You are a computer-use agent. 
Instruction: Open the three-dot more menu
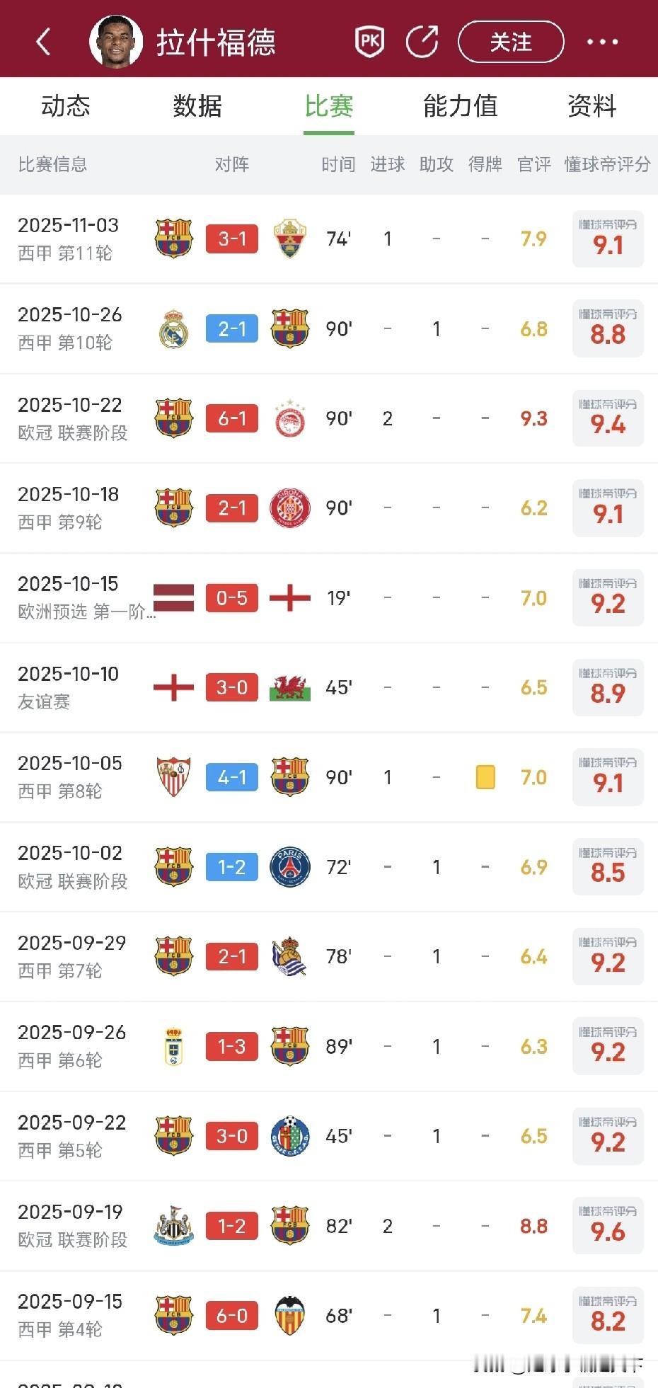click(602, 42)
